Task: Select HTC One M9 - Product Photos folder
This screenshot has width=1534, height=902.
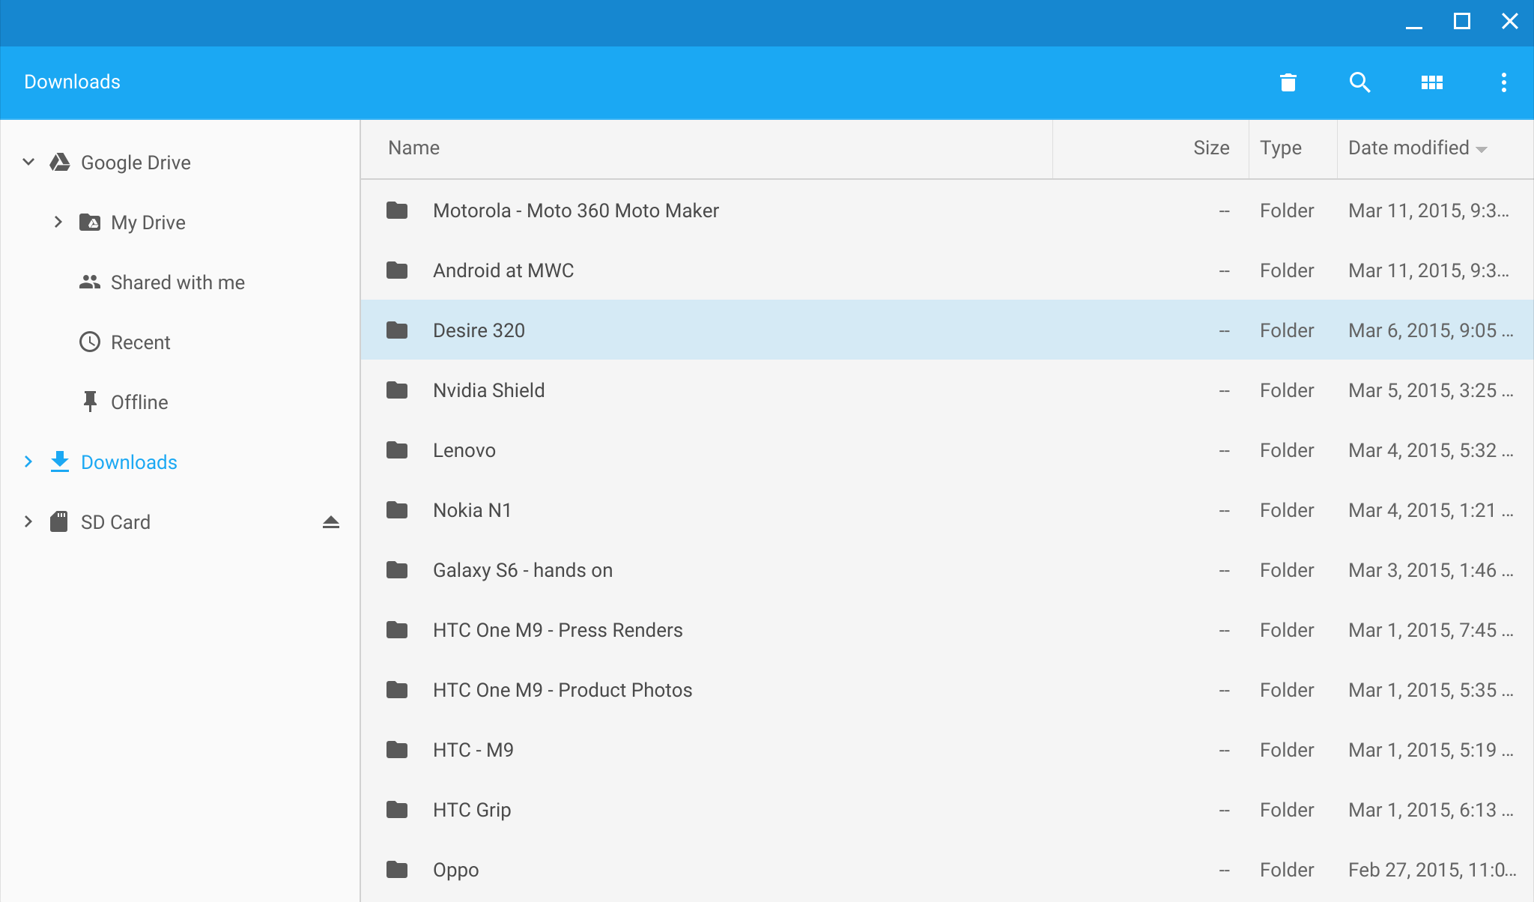Action: 563,690
